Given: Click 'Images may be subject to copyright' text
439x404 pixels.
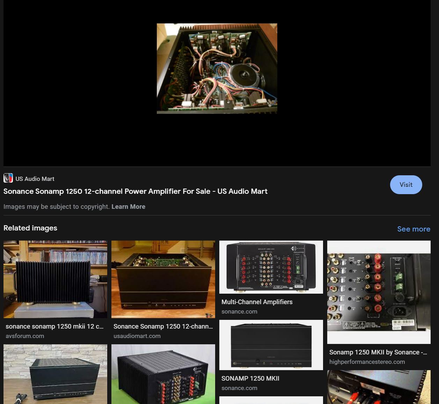Looking at the screenshot, I should [x=57, y=207].
